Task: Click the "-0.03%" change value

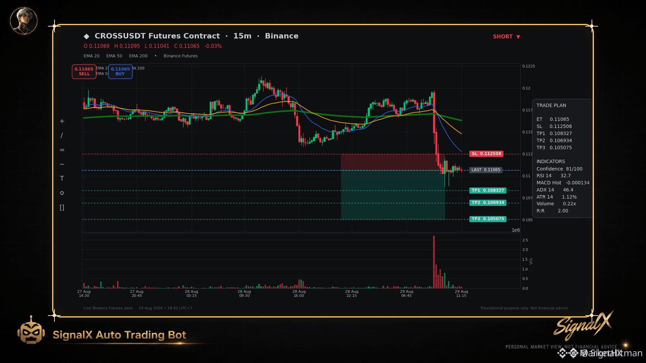Action: click(213, 46)
